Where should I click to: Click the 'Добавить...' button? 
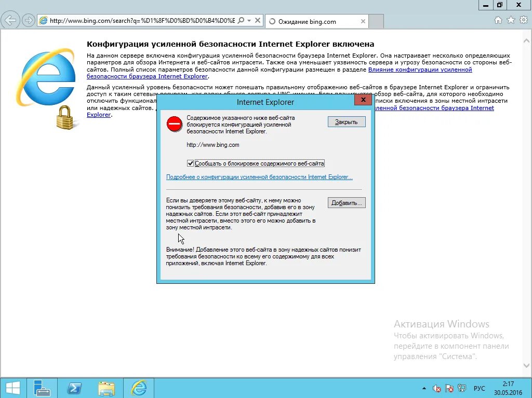tap(347, 203)
